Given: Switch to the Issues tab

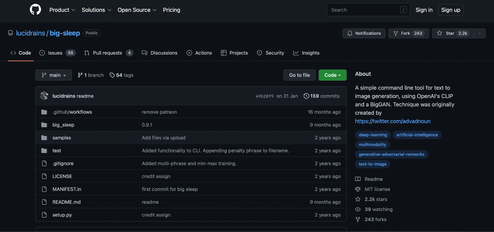Looking at the screenshot, I should point(58,53).
